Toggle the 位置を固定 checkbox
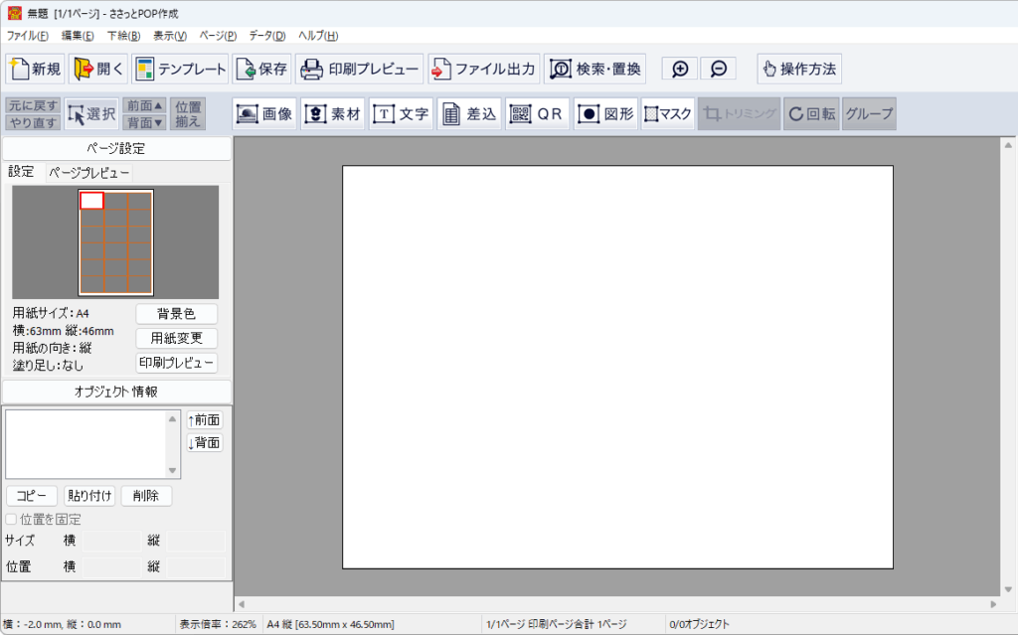The height and width of the screenshot is (635, 1018). 12,520
